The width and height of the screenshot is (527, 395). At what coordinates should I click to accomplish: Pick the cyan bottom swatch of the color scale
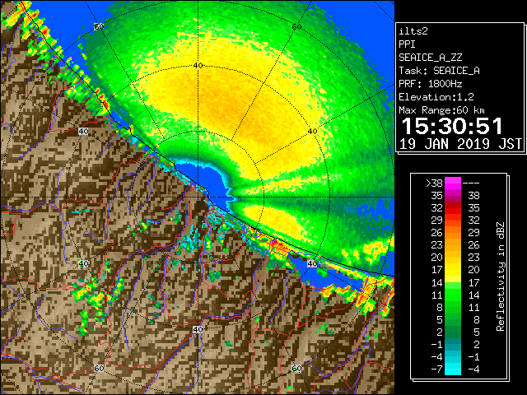(x=453, y=369)
